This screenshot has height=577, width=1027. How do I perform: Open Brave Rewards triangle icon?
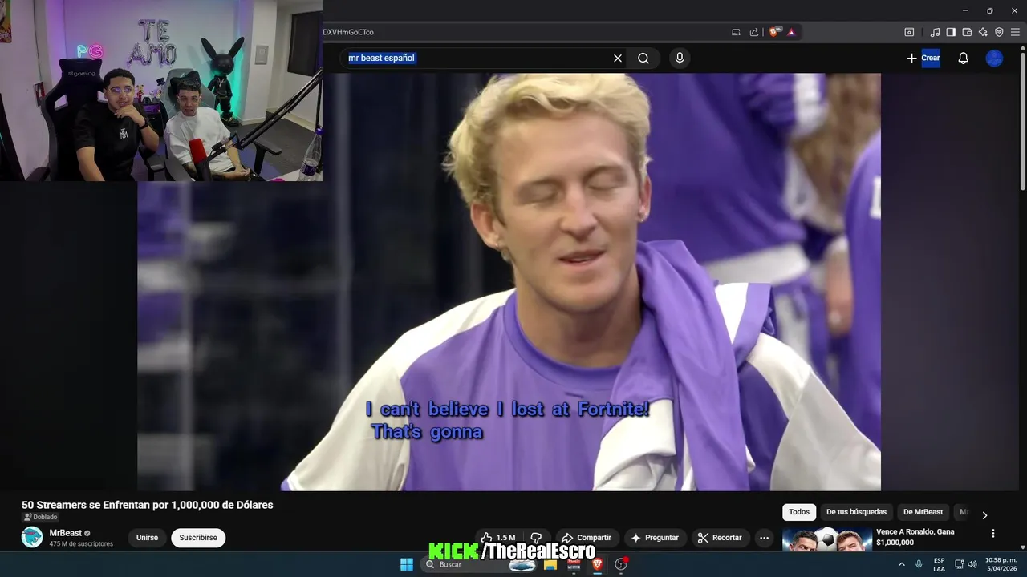[x=791, y=32]
